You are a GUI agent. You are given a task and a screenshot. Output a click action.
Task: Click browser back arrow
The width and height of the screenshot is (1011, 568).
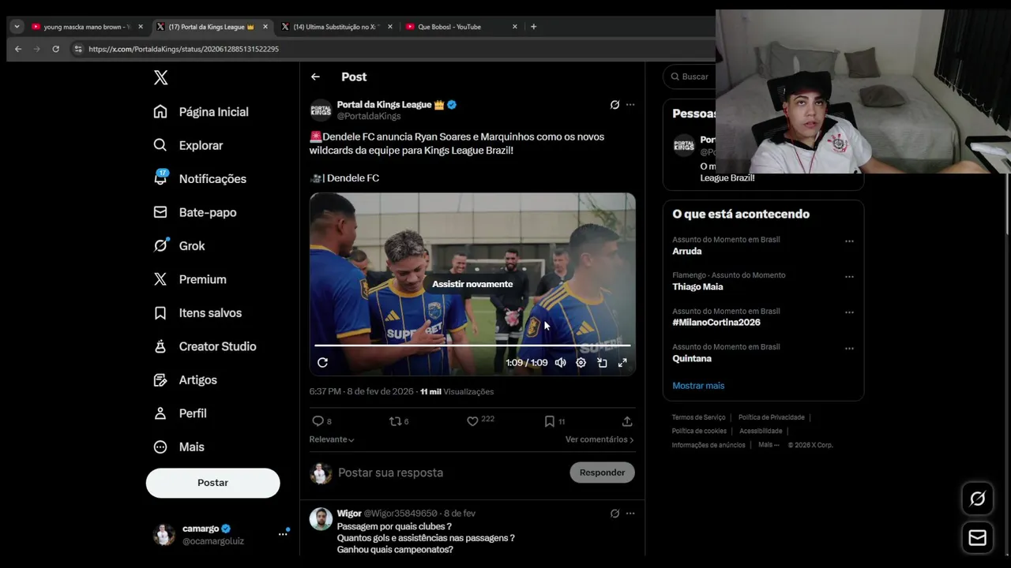pyautogui.click(x=18, y=49)
